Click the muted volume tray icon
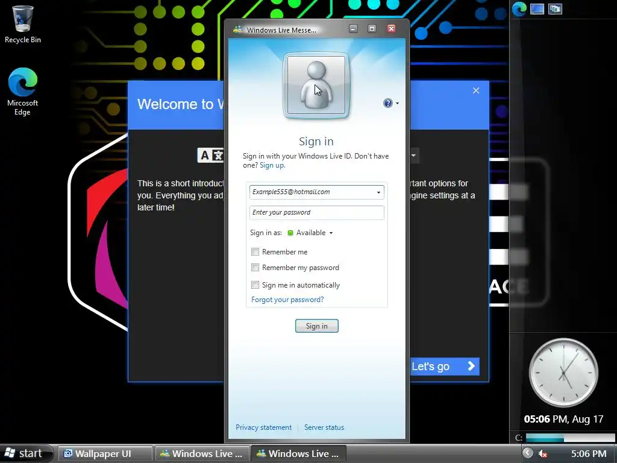Viewport: 617px width, 463px height. (543, 453)
